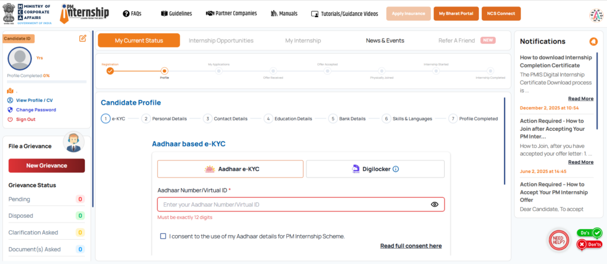Switch to Internship Opportunities tab
The width and height of the screenshot is (607, 264).
[x=221, y=40]
